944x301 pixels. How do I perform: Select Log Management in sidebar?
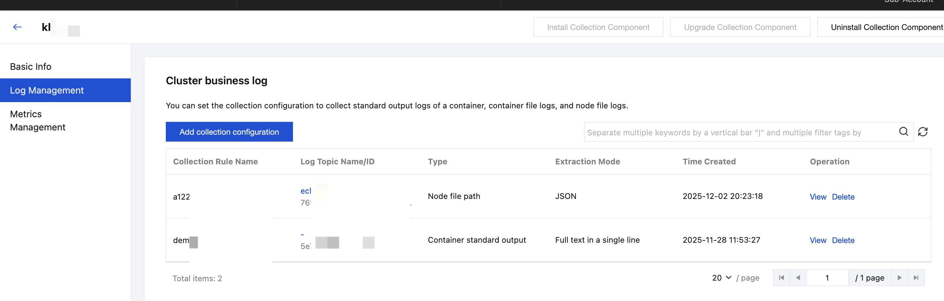click(x=47, y=90)
